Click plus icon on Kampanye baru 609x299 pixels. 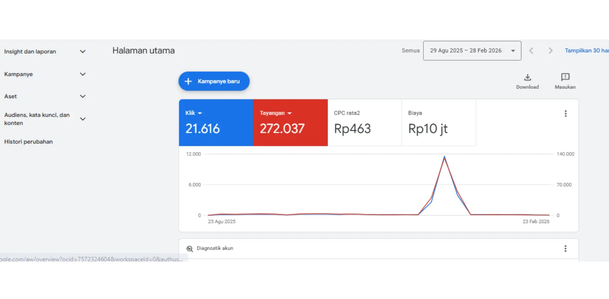tap(188, 81)
